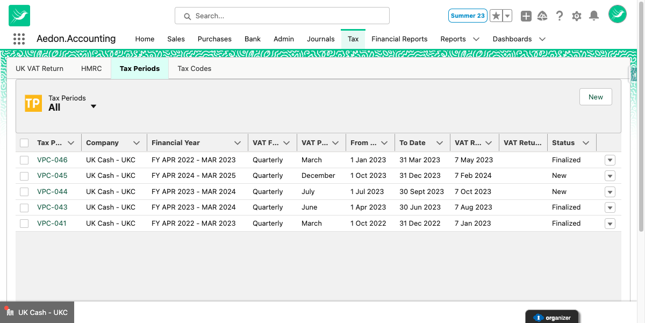Switch to HMRC subtab
Screen dimensions: 645x323
(x=91, y=69)
